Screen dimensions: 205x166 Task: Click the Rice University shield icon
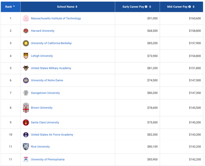pos(26,147)
